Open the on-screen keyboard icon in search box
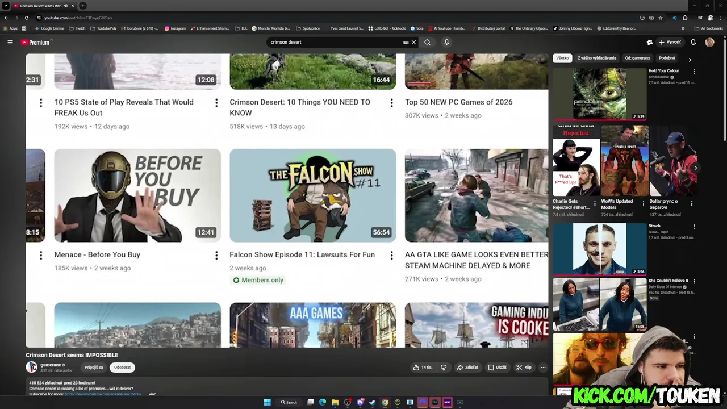 [x=406, y=42]
